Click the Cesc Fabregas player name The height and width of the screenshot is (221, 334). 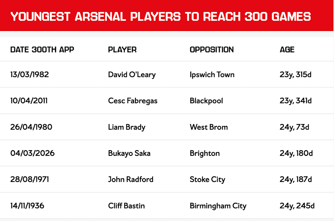[133, 101]
